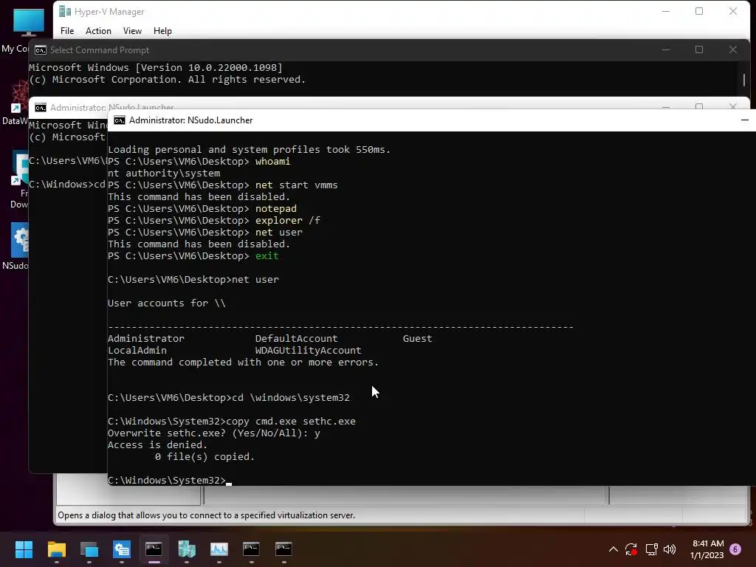Click the sync update tray icon with red dot

coord(631,549)
